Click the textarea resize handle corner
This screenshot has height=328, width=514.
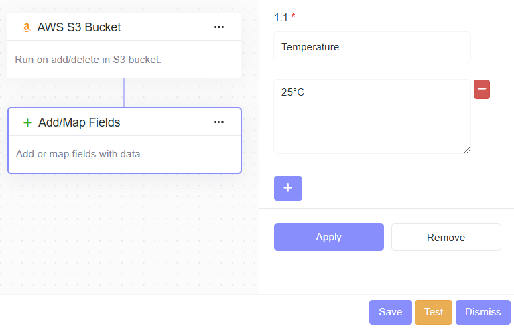click(467, 150)
